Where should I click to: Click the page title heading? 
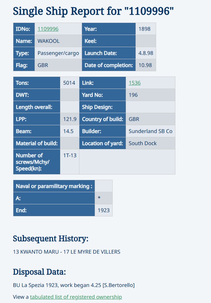pyautogui.click(x=93, y=11)
